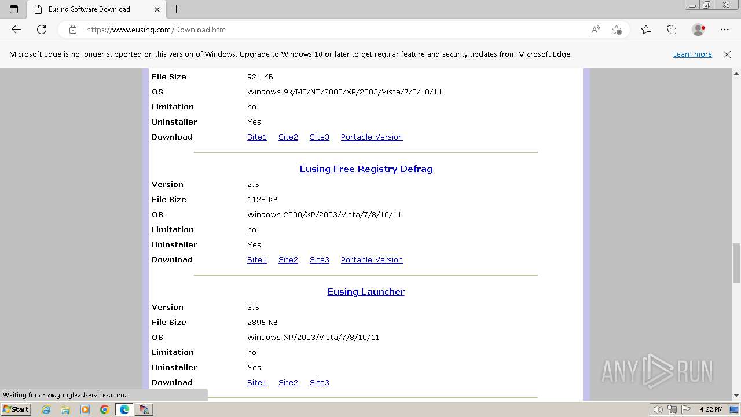741x417 pixels.
Task: Open the Collections icon
Action: click(672, 30)
